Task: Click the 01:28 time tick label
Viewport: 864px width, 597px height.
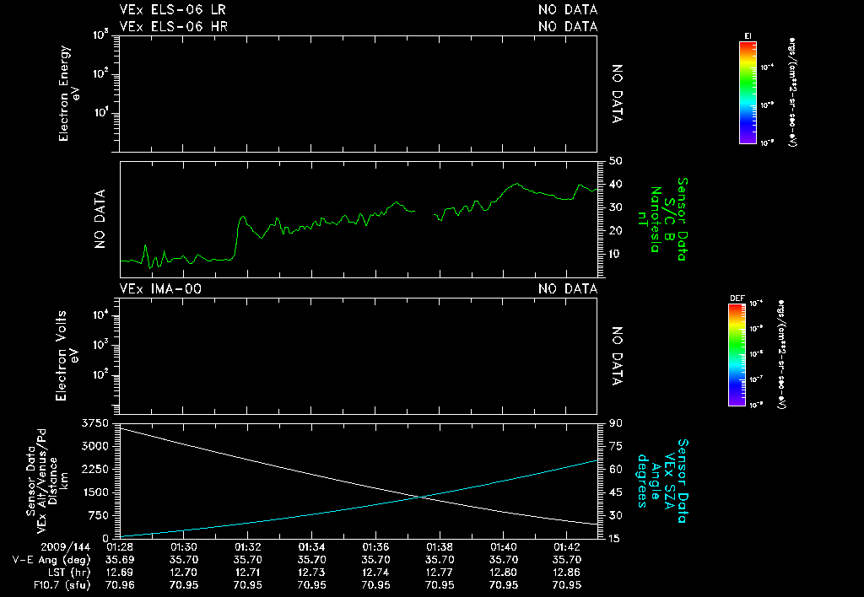Action: tap(120, 547)
